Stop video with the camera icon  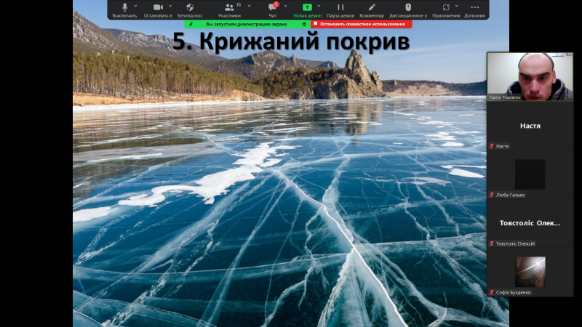click(x=157, y=7)
